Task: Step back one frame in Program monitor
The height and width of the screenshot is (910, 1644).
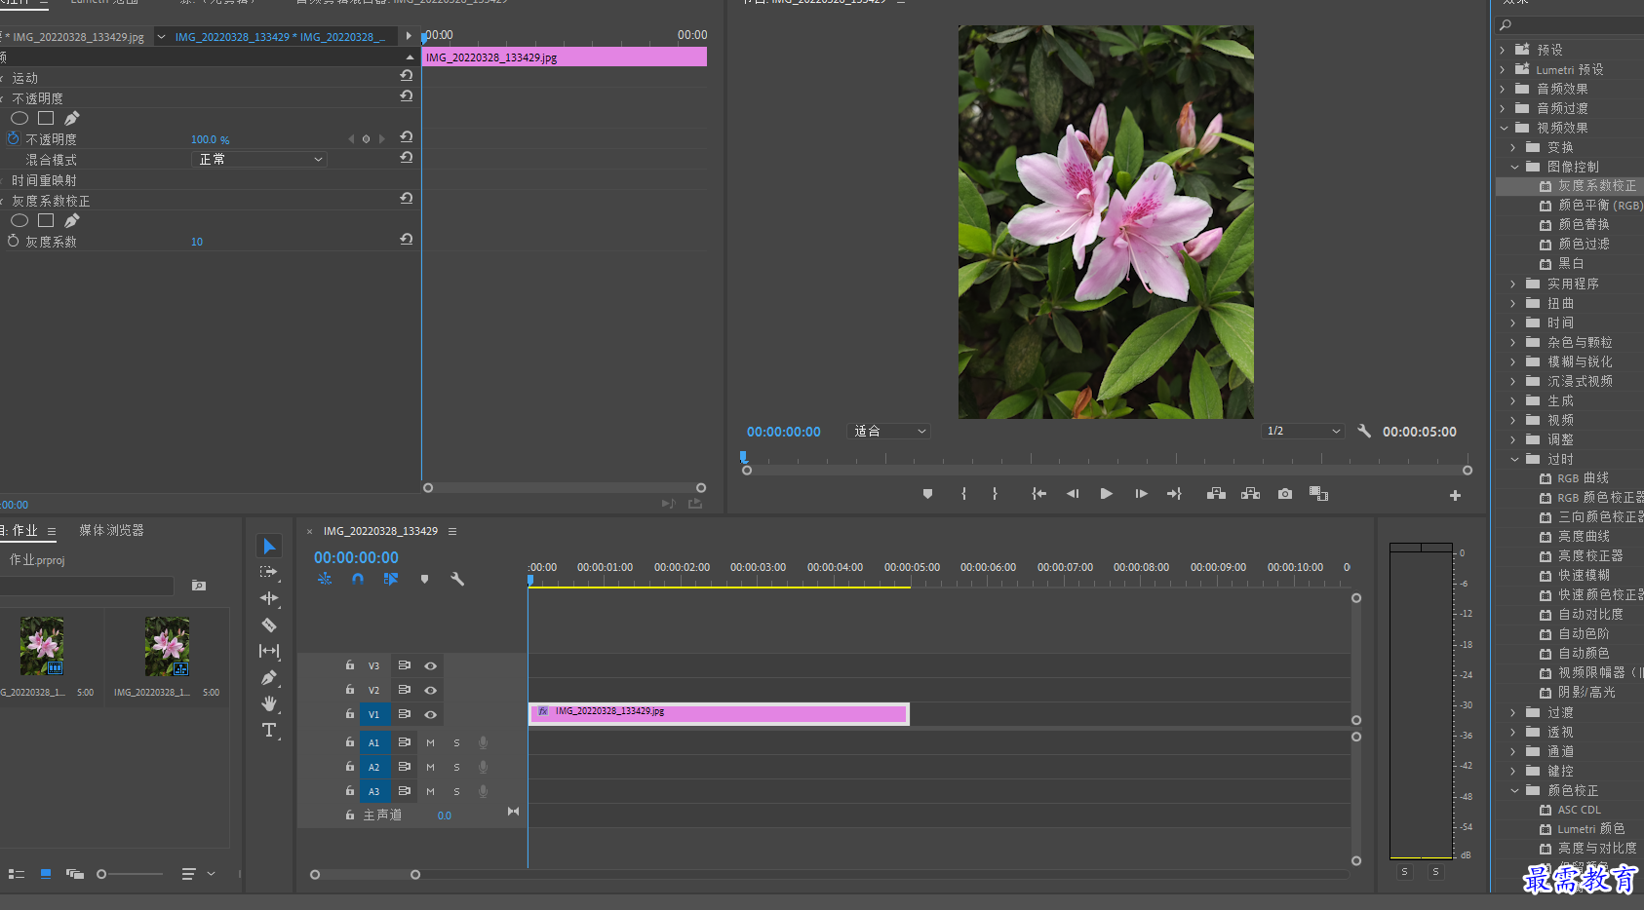Action: (1073, 494)
